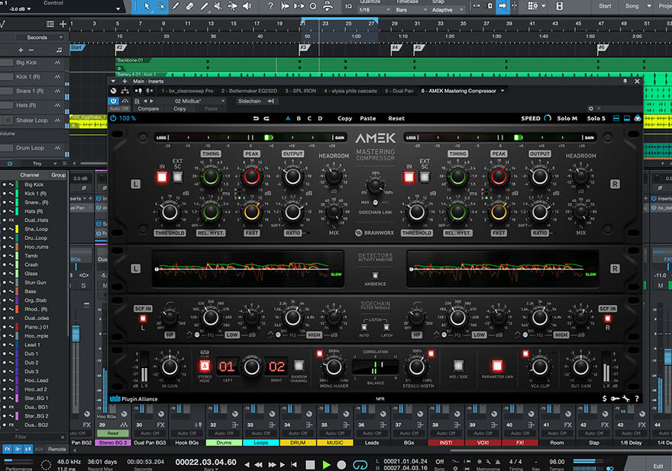Start playback with the green play button
Screen dimensions: 672x471
coord(326,465)
